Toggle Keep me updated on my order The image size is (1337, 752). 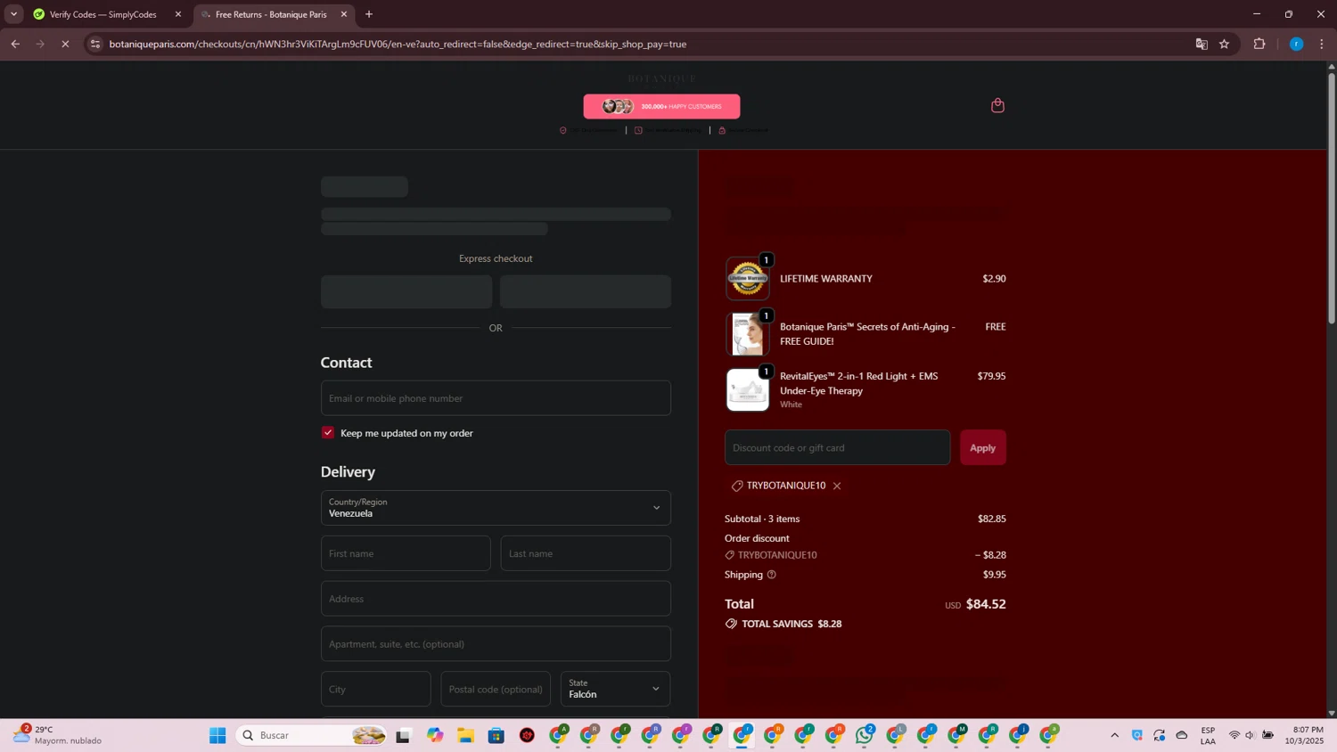328,432
